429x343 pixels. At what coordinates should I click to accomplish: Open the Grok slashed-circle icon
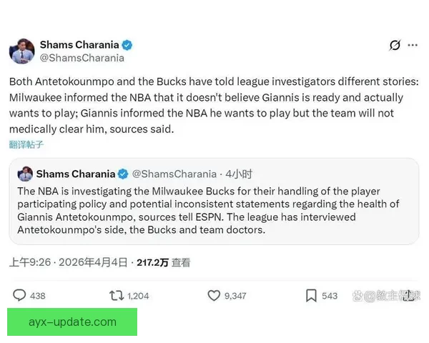[395, 45]
